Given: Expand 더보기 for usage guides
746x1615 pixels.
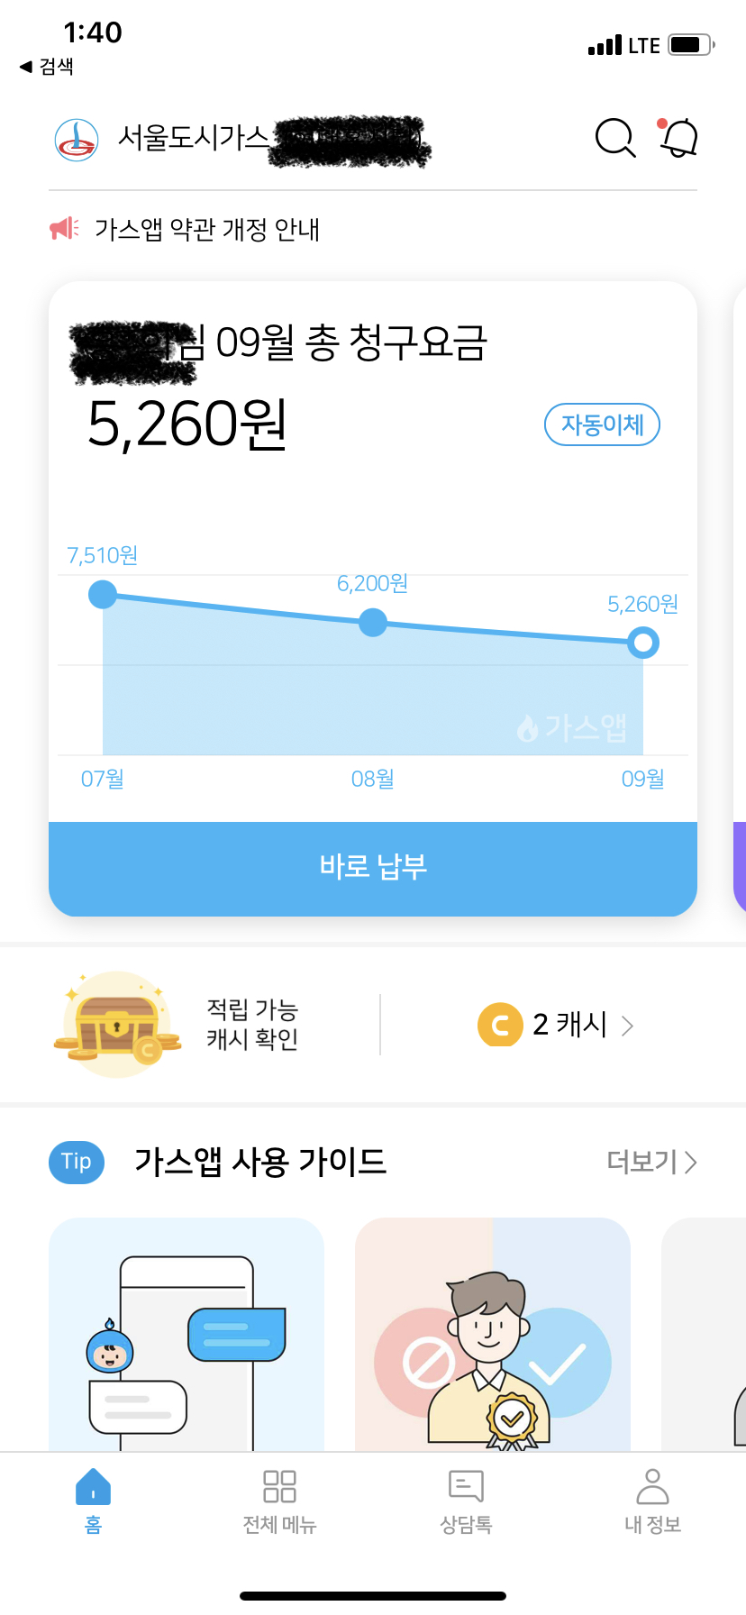Looking at the screenshot, I should (x=650, y=1162).
